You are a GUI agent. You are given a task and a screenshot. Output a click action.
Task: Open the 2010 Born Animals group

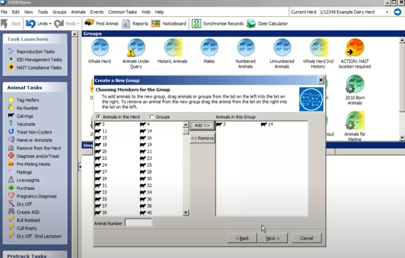click(x=355, y=84)
